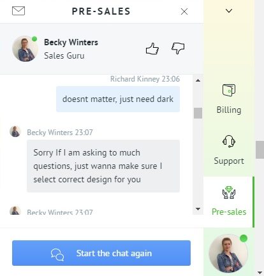Switch to the Support tab label
The height and width of the screenshot is (276, 264).
229,161
